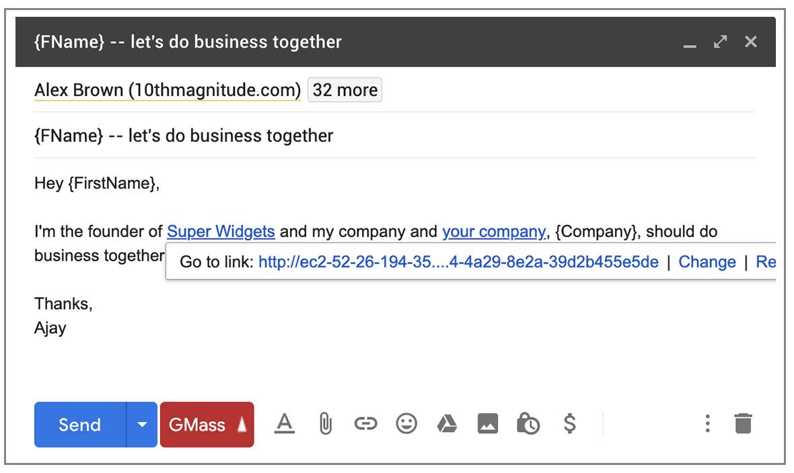Discard draft with the trash icon

click(x=743, y=424)
